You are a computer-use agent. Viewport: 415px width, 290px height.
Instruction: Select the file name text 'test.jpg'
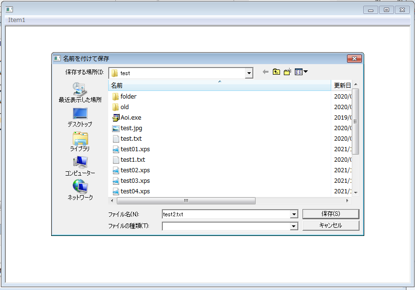(x=131, y=128)
